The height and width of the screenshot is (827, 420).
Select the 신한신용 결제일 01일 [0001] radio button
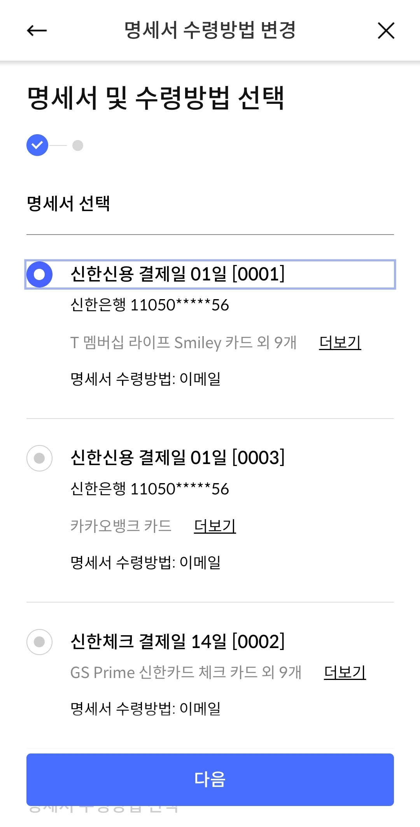pyautogui.click(x=39, y=274)
